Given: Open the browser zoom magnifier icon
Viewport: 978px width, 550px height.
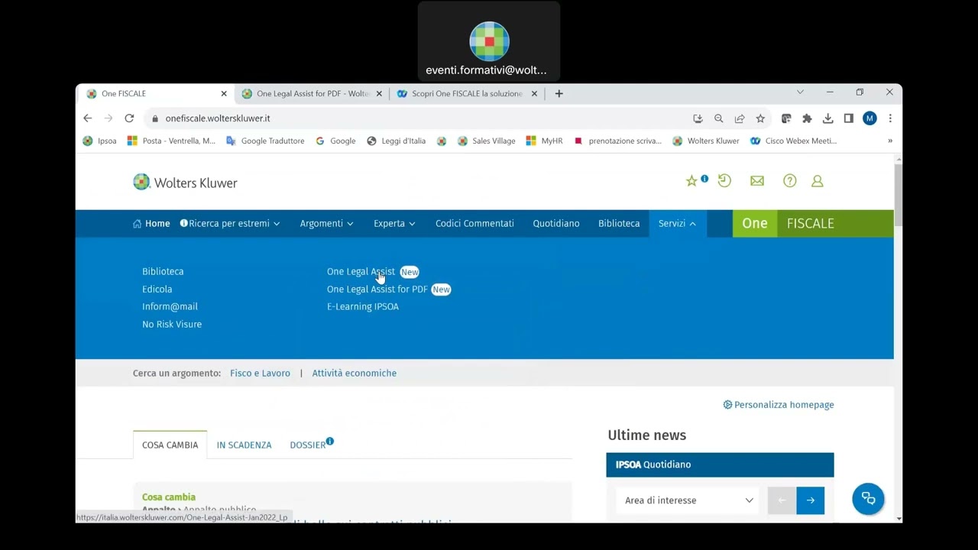Looking at the screenshot, I should point(719,118).
